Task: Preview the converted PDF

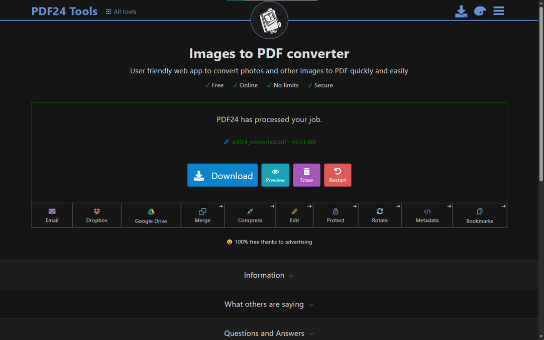Action: [x=275, y=175]
